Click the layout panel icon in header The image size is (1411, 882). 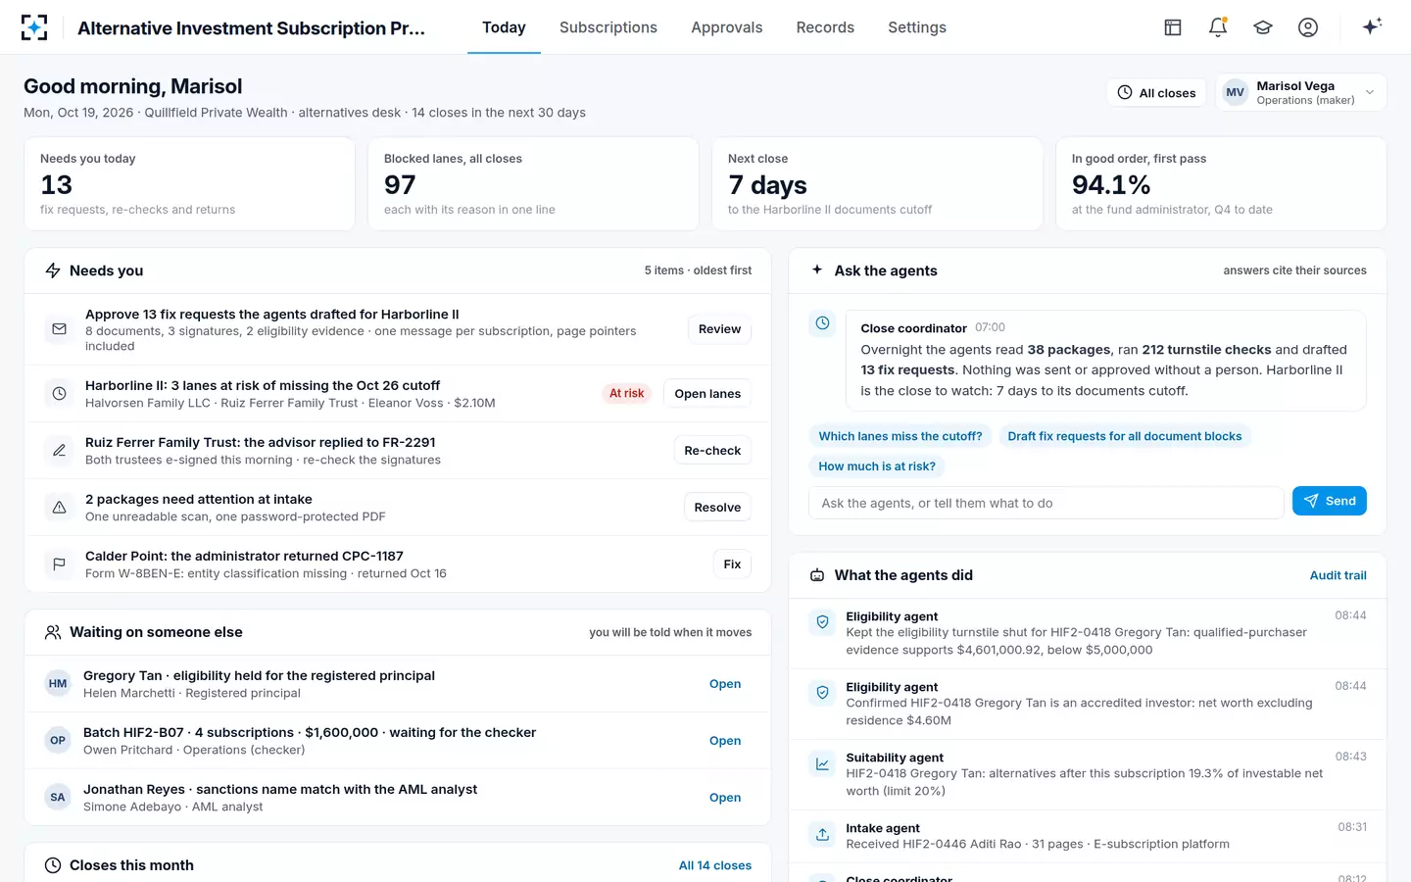point(1173,27)
